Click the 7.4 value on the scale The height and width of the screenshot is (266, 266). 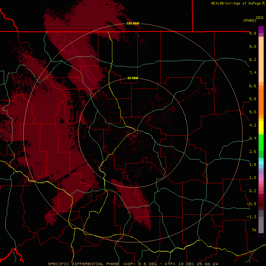pyautogui.click(x=253, y=73)
